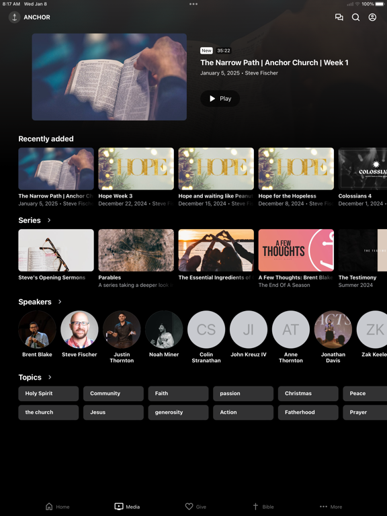Screen dimensions: 387x516
Task: Open the Give tab
Action: click(196, 507)
